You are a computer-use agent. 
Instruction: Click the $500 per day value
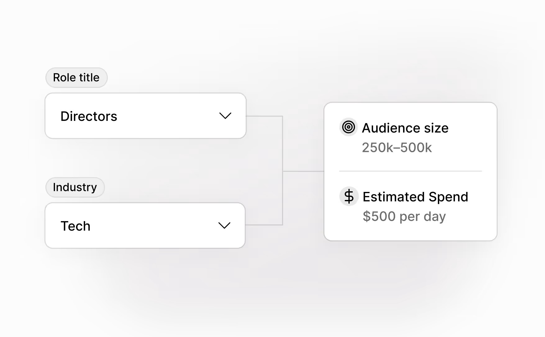point(404,216)
